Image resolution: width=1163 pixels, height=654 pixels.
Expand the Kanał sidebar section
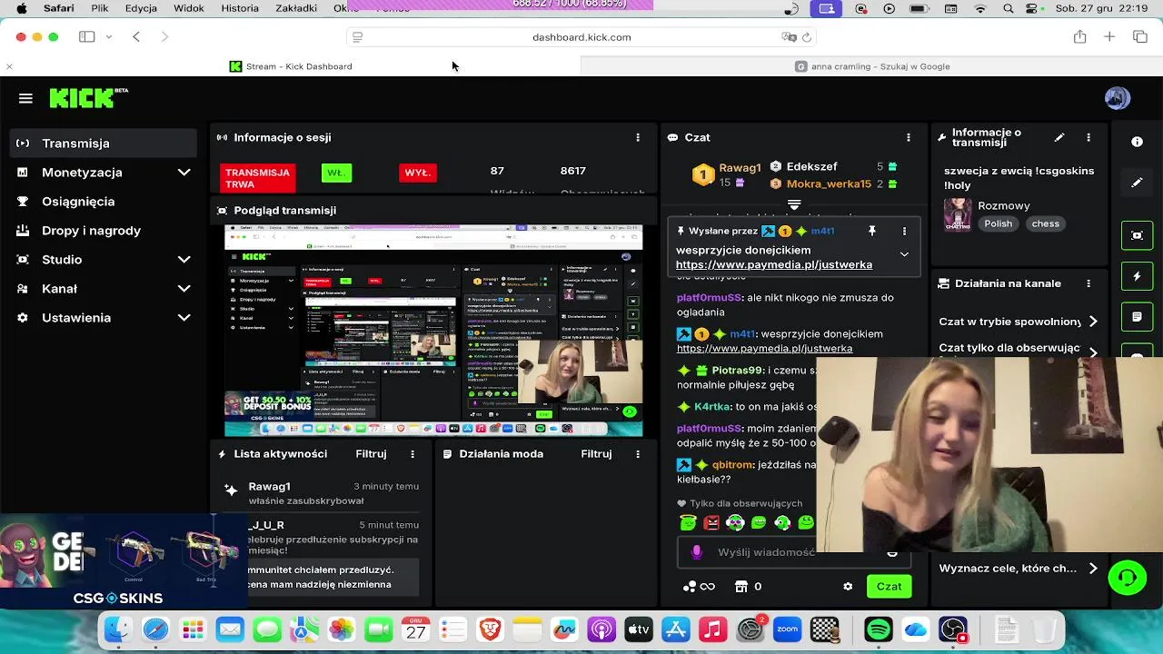(x=184, y=289)
